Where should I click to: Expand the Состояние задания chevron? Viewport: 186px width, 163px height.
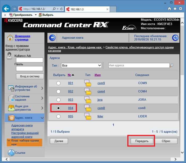click(x=42, y=98)
